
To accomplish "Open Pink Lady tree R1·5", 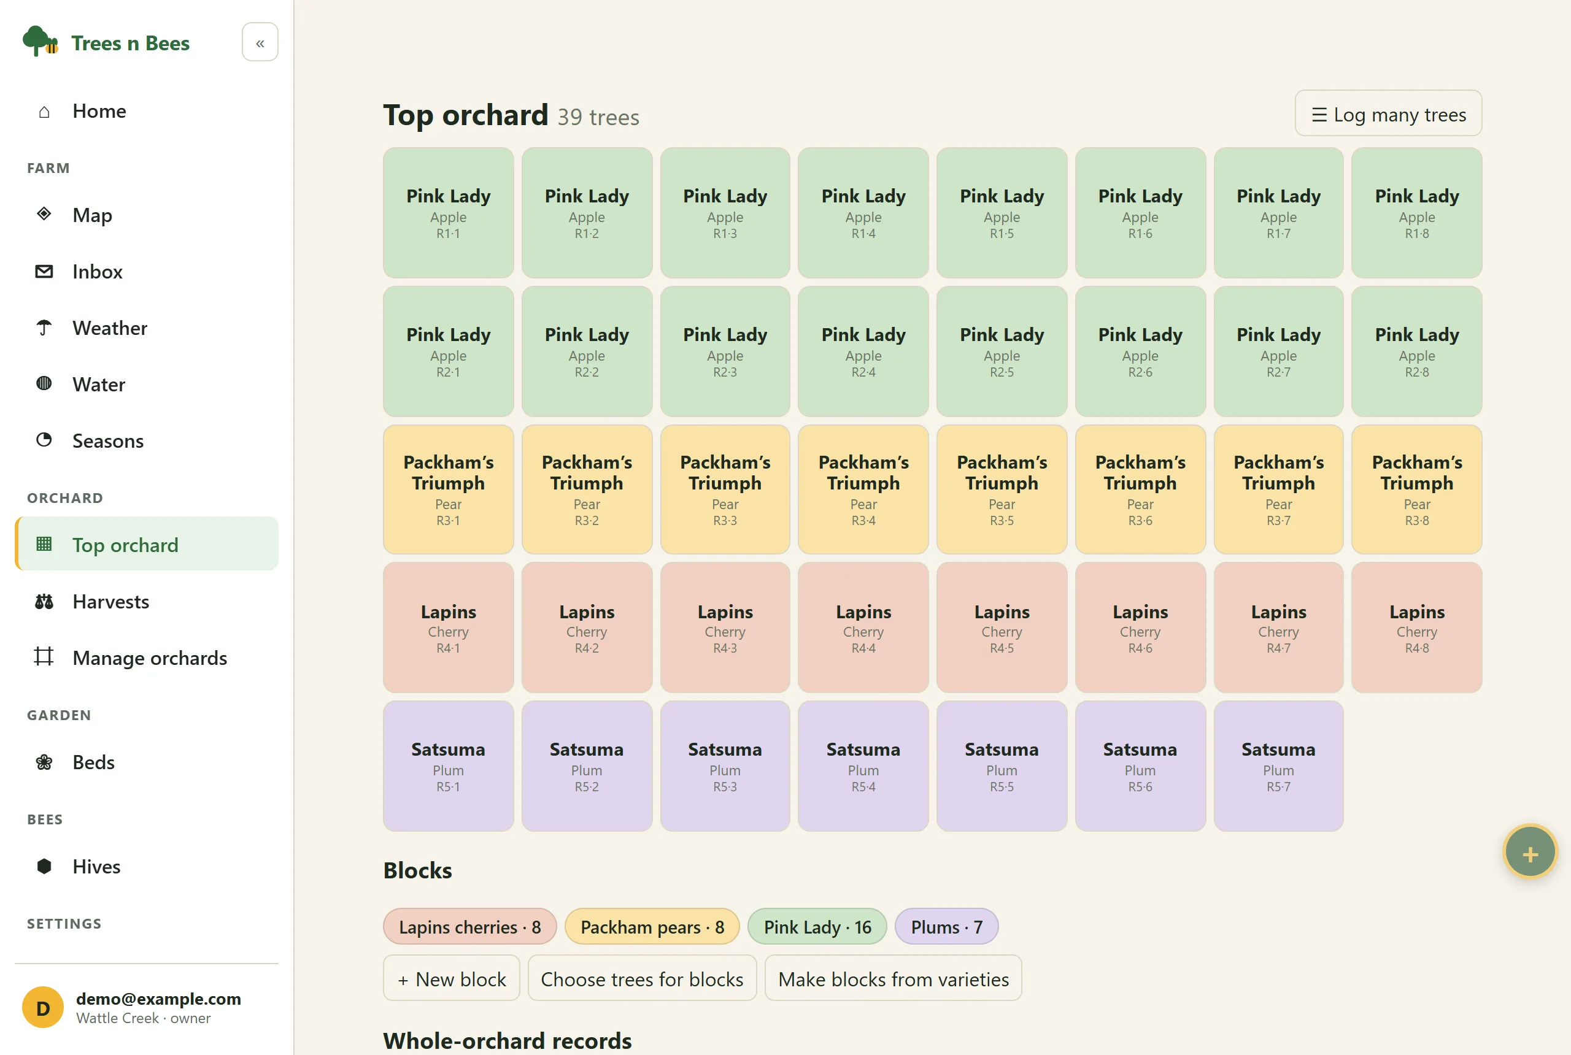I will click(1002, 213).
